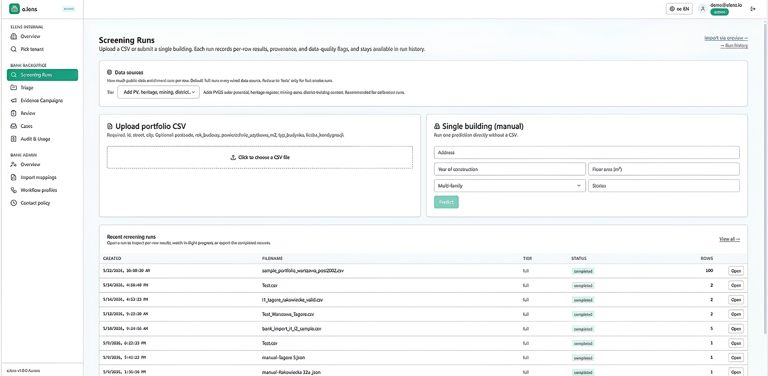
Task: Follow Import via preview link
Action: pyautogui.click(x=726, y=38)
